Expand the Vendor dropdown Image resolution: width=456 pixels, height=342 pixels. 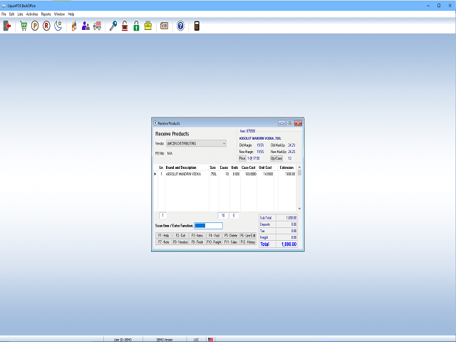(223, 143)
